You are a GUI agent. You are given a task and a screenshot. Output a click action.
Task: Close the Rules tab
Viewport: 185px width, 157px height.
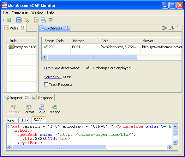pos(22,28)
